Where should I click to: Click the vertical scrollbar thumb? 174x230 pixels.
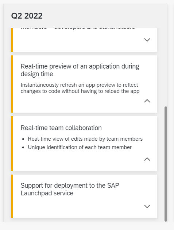[x=166, y=164]
